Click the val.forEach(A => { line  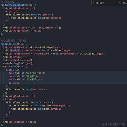(x=15, y=67)
